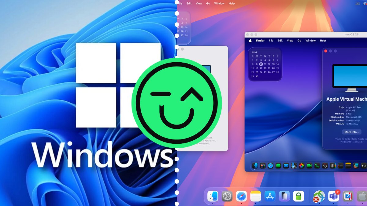The width and height of the screenshot is (367, 206).
Task: Open Reminders in the macOS 26 window's dock
Action: coord(340,166)
